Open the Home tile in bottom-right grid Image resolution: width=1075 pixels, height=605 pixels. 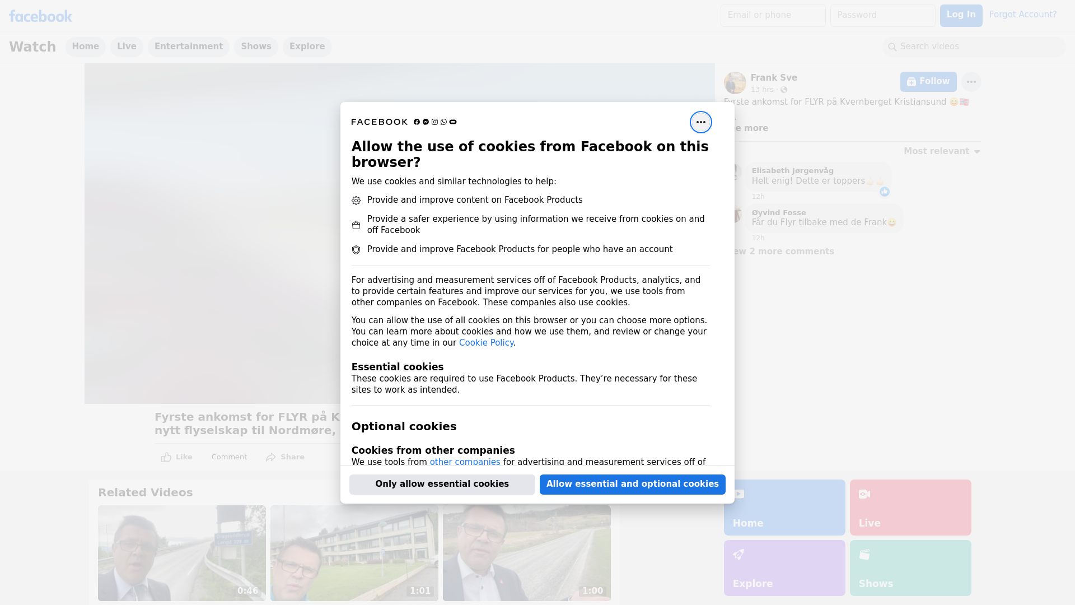pos(784,508)
